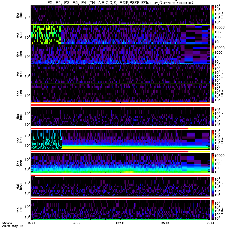Select the 'the elec' axis label
The image size is (225, 240).
19,93
